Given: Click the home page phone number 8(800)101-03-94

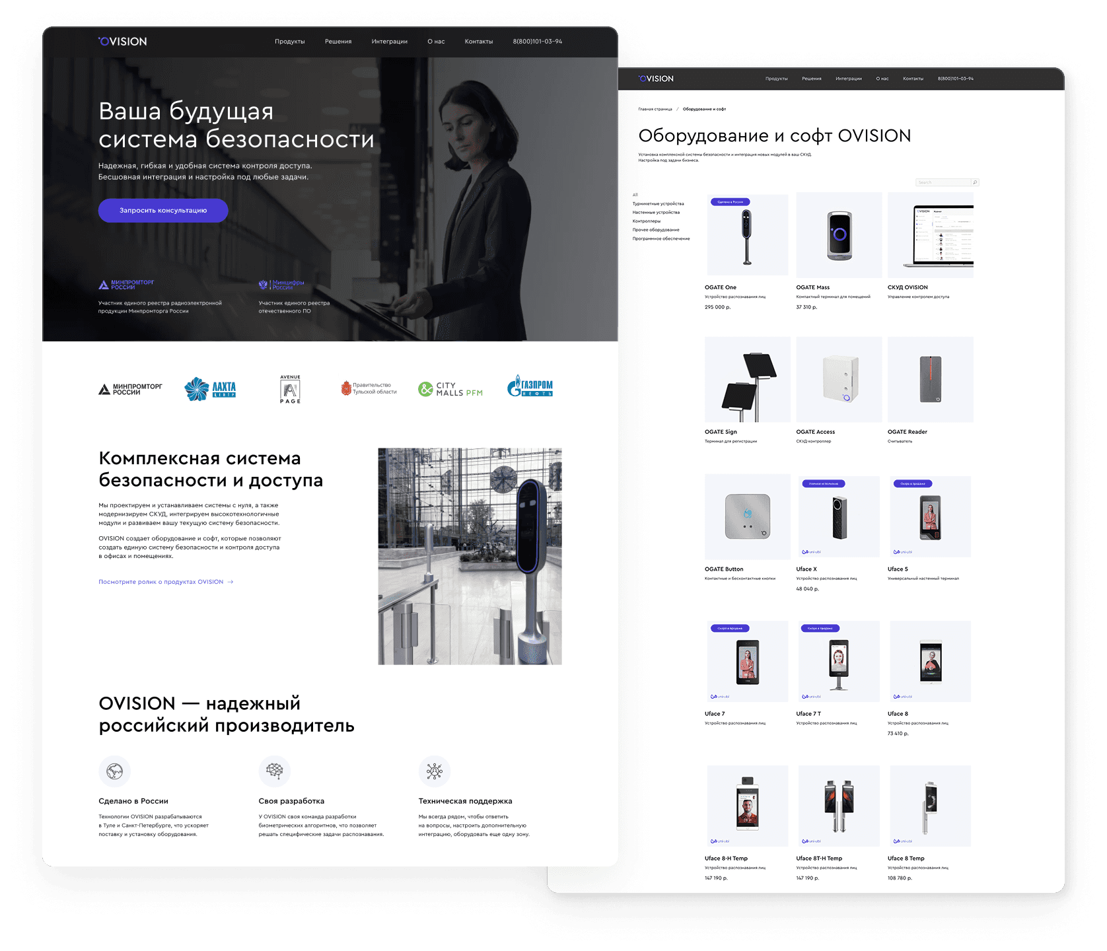Looking at the screenshot, I should click(538, 42).
